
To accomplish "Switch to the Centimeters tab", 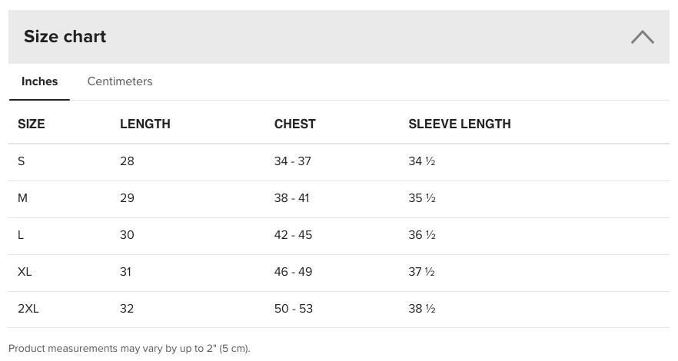I will pyautogui.click(x=120, y=81).
